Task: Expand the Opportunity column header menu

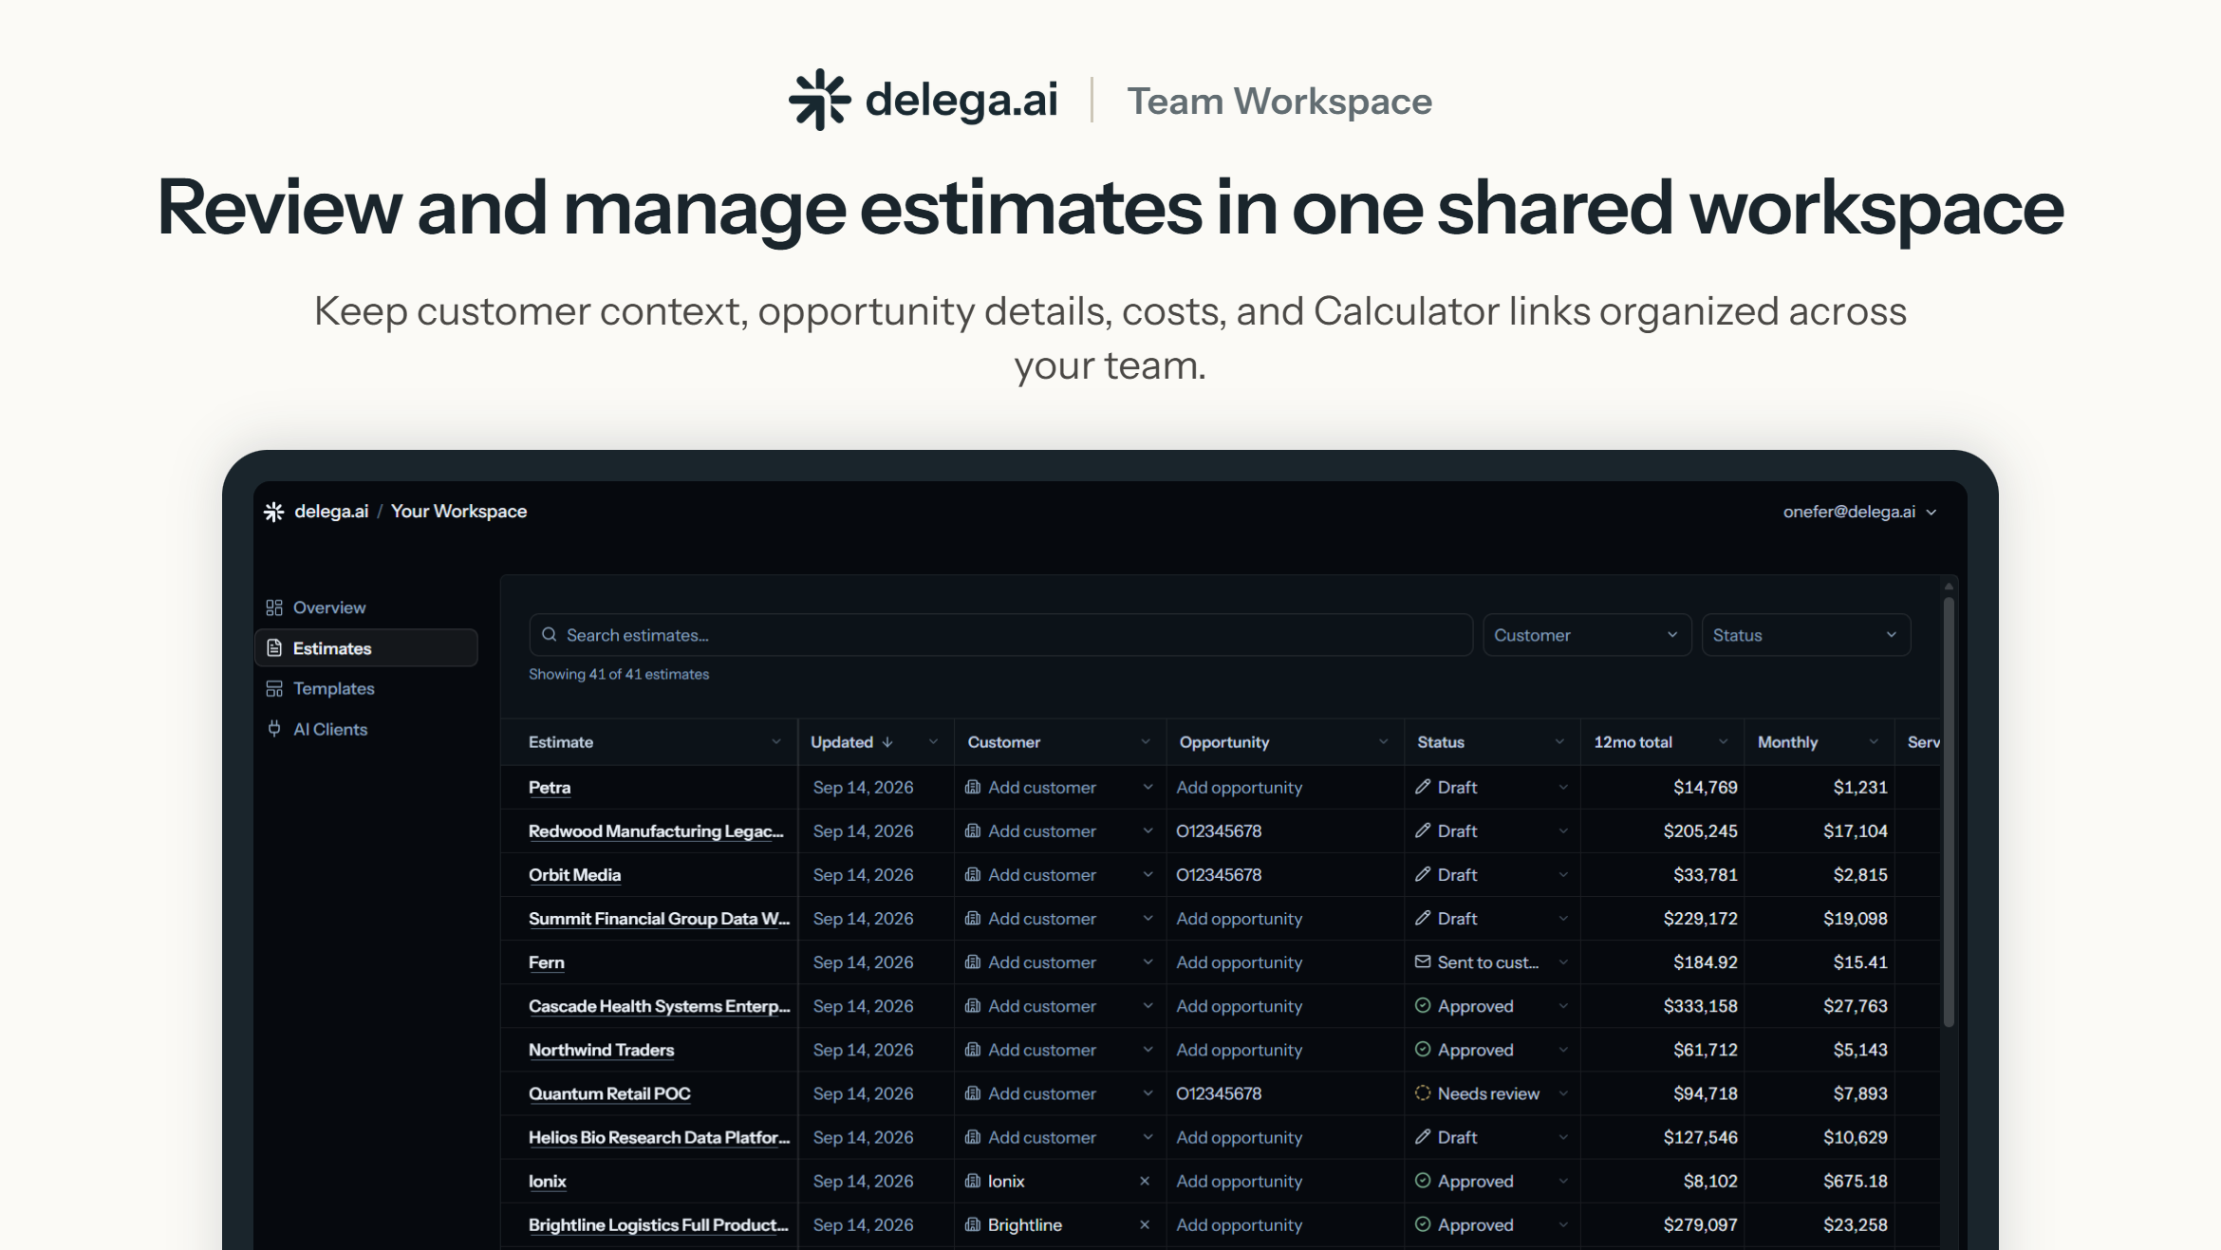Action: [x=1383, y=742]
